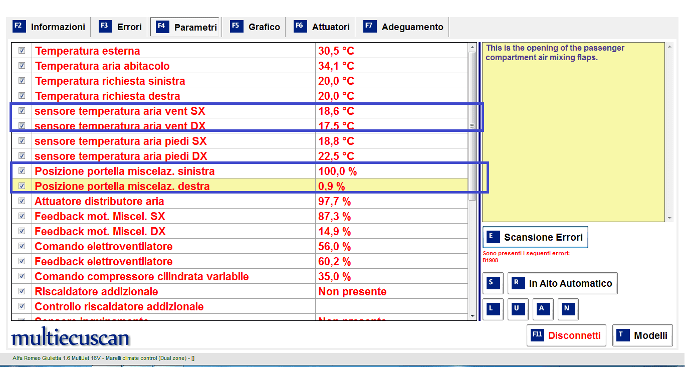This screenshot has width=686, height=367.
Task: Open the Modelli button
Action: (642, 335)
